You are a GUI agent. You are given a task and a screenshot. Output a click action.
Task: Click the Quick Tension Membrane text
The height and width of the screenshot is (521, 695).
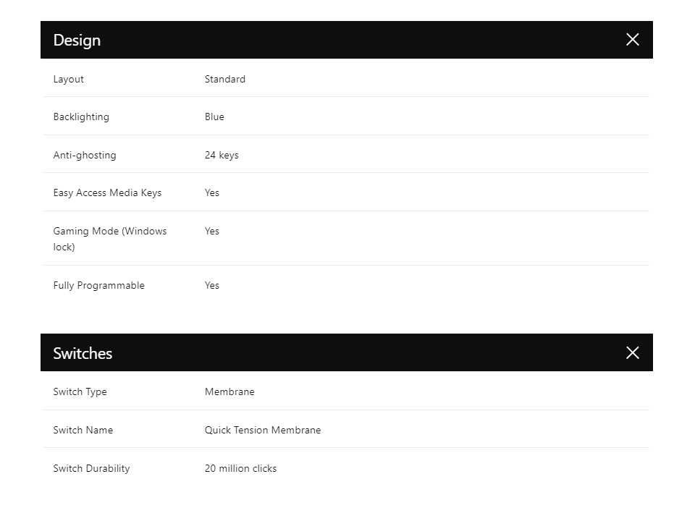[263, 430]
